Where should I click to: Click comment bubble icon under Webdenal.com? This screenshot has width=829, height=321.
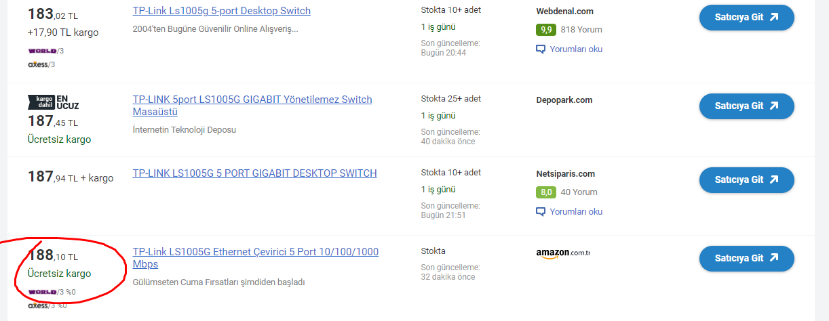[x=541, y=49]
